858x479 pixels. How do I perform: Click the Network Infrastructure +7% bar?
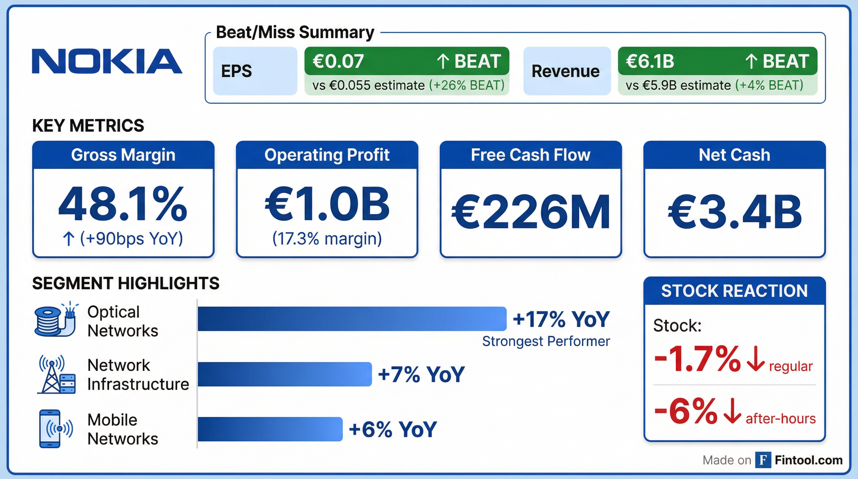coord(284,374)
